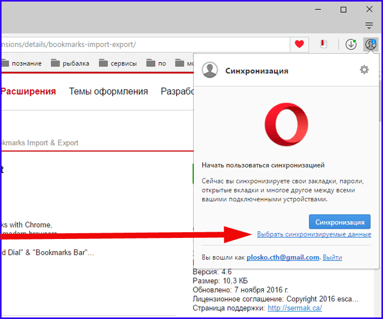
Task: Minimize the browser window
Action: (x=318, y=9)
